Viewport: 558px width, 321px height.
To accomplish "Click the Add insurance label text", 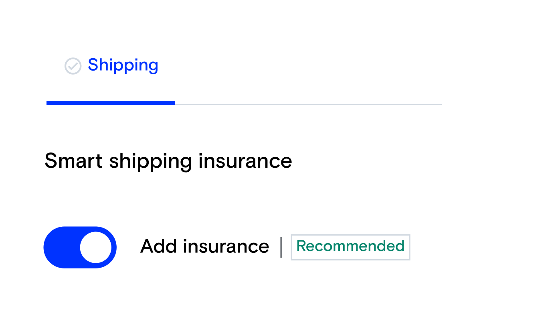I will [x=204, y=246].
